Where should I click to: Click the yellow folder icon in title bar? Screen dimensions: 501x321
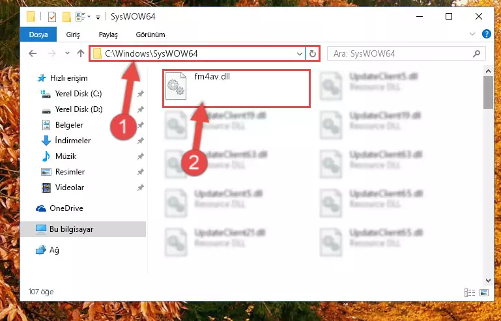(x=31, y=17)
